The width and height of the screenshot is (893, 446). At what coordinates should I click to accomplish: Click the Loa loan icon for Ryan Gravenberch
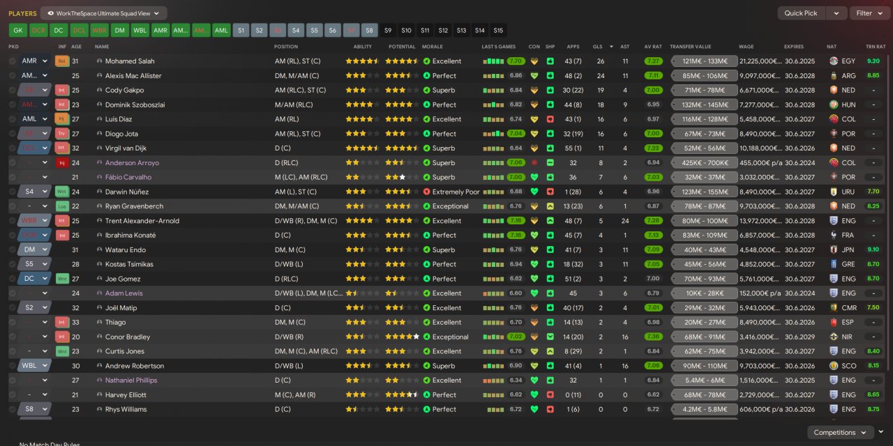[x=62, y=206]
